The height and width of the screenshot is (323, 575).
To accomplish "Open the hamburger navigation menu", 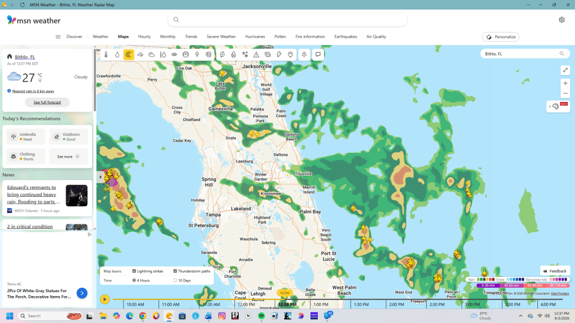I will [x=58, y=36].
